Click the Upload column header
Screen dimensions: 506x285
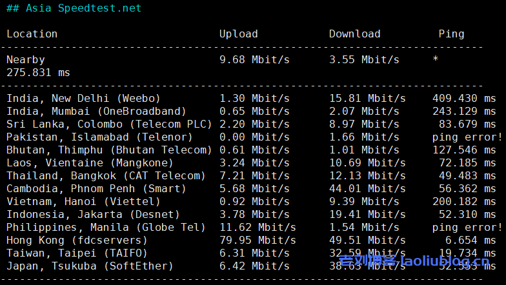(x=238, y=34)
